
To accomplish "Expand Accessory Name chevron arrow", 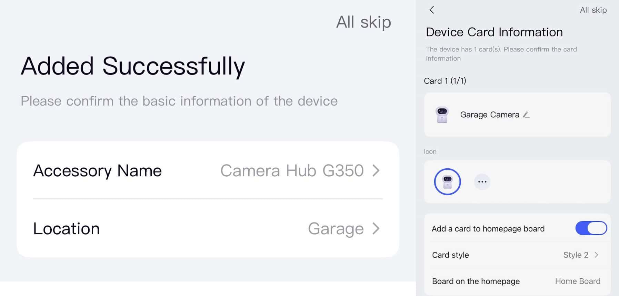I will [x=376, y=170].
